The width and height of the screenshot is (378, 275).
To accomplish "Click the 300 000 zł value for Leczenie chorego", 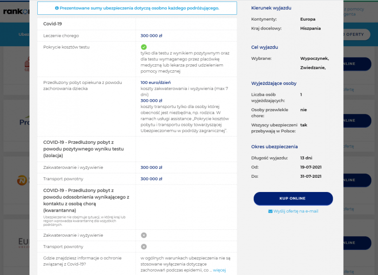I will pos(151,36).
